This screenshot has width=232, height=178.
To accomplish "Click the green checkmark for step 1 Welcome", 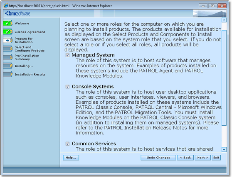I will coord(7,23).
